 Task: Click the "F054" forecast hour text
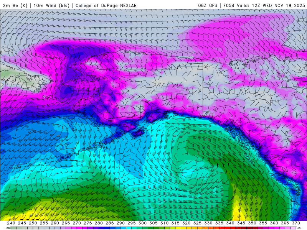(x=229, y=5)
